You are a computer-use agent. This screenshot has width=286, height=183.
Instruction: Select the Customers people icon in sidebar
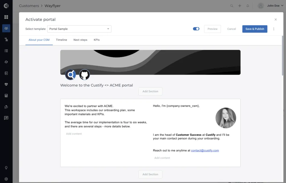coord(6,28)
